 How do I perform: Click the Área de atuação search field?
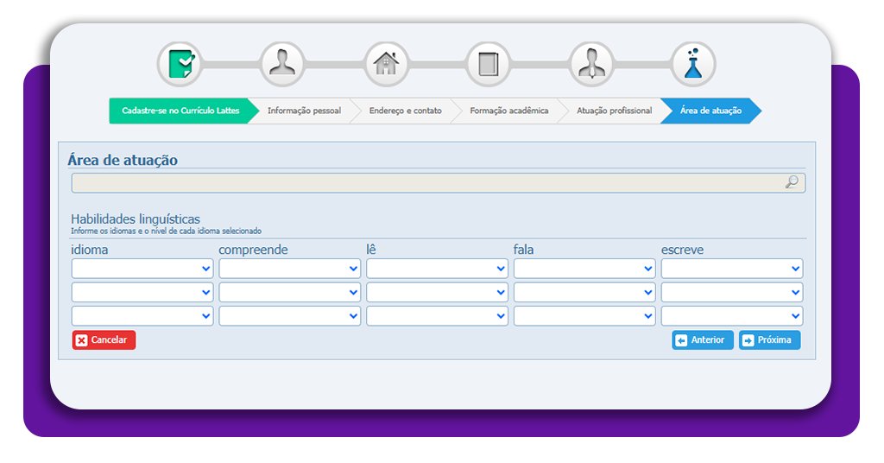point(439,183)
